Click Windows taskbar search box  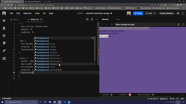point(21,102)
